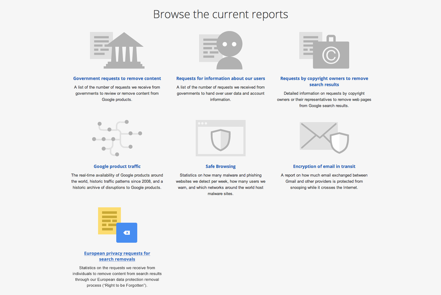Screen dimensions: 441x295
Task: Click the Browse the current reports heading
Action: [x=220, y=14]
